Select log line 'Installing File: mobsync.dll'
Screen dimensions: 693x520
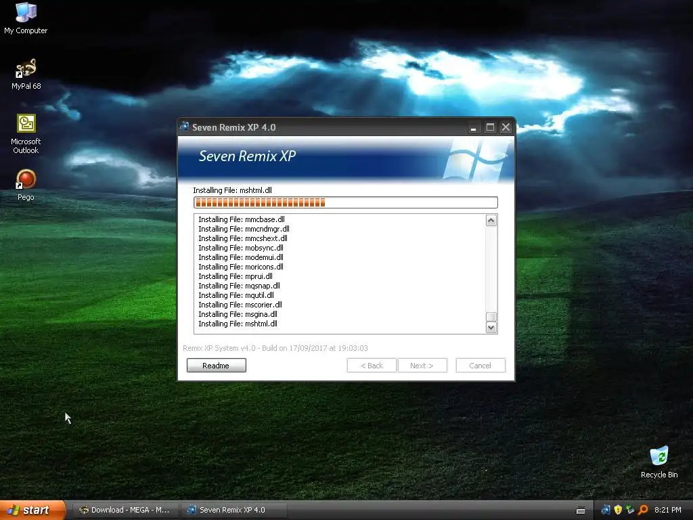(x=241, y=248)
